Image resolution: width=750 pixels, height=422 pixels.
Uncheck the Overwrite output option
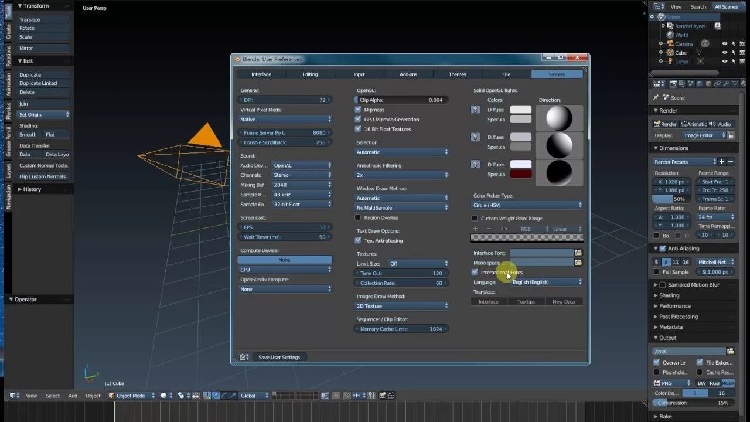656,363
